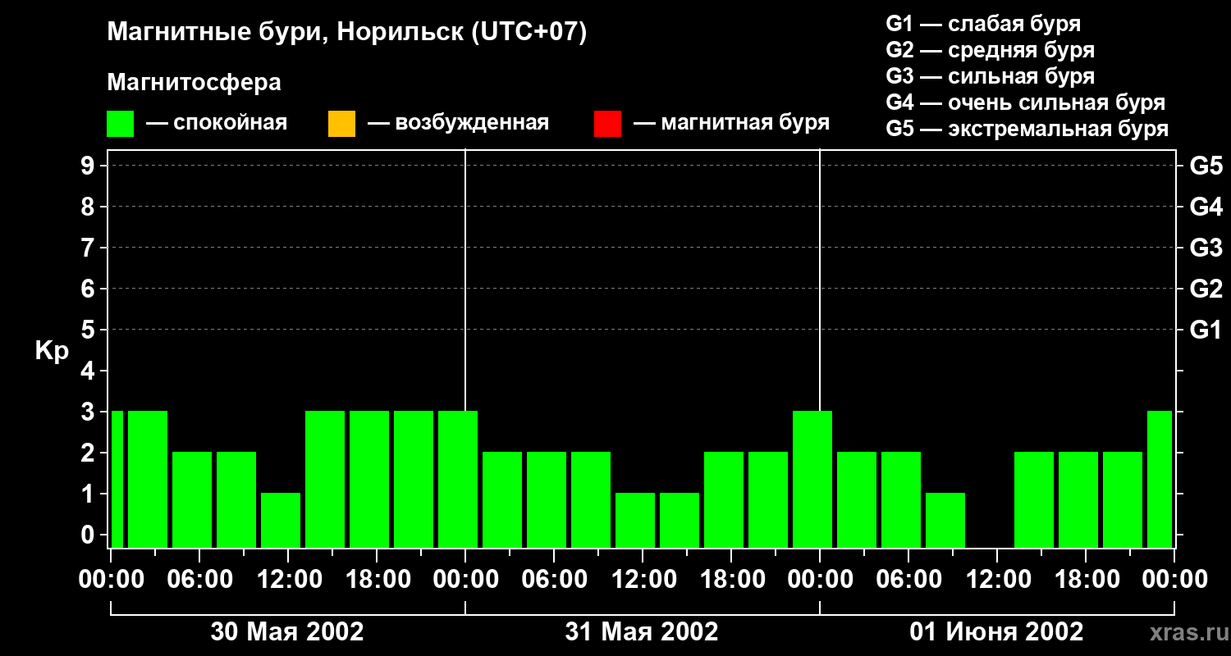Click '18:00' tick label above 31 Мая 2002
Screen dimensions: 1231x656
(731, 580)
